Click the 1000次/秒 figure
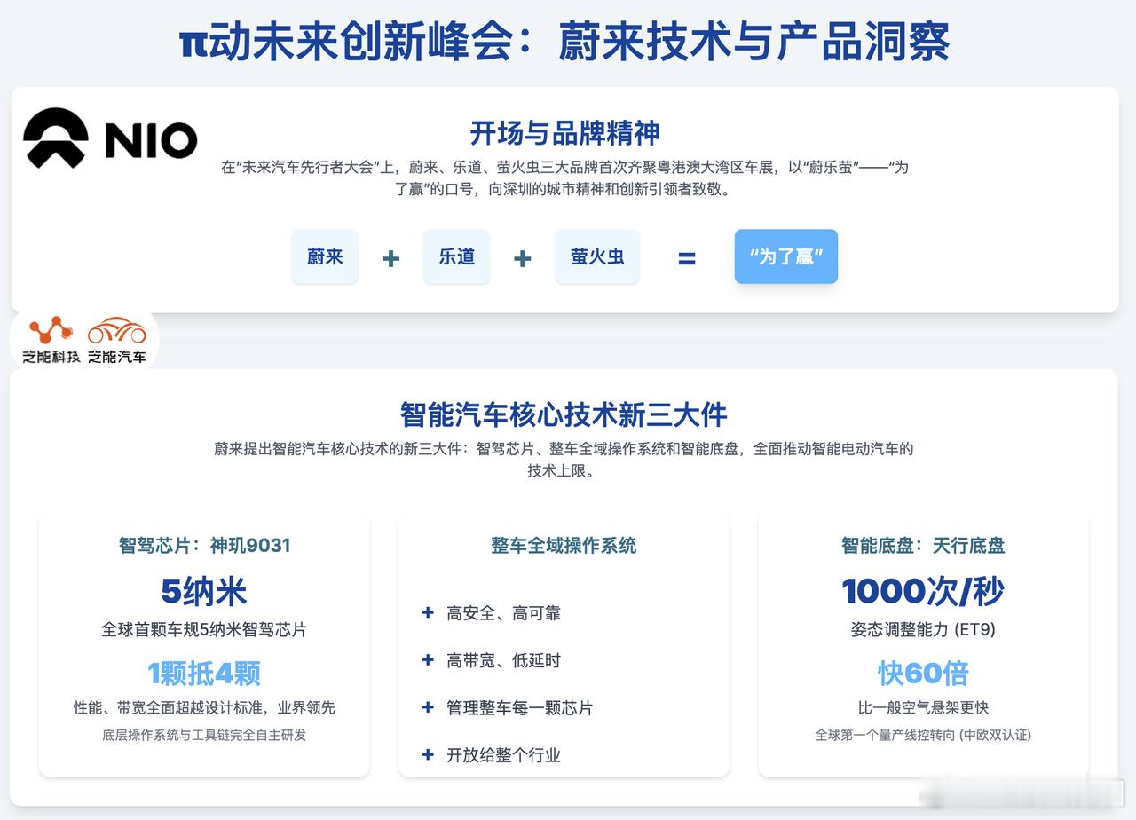1136x820 pixels. [x=923, y=591]
